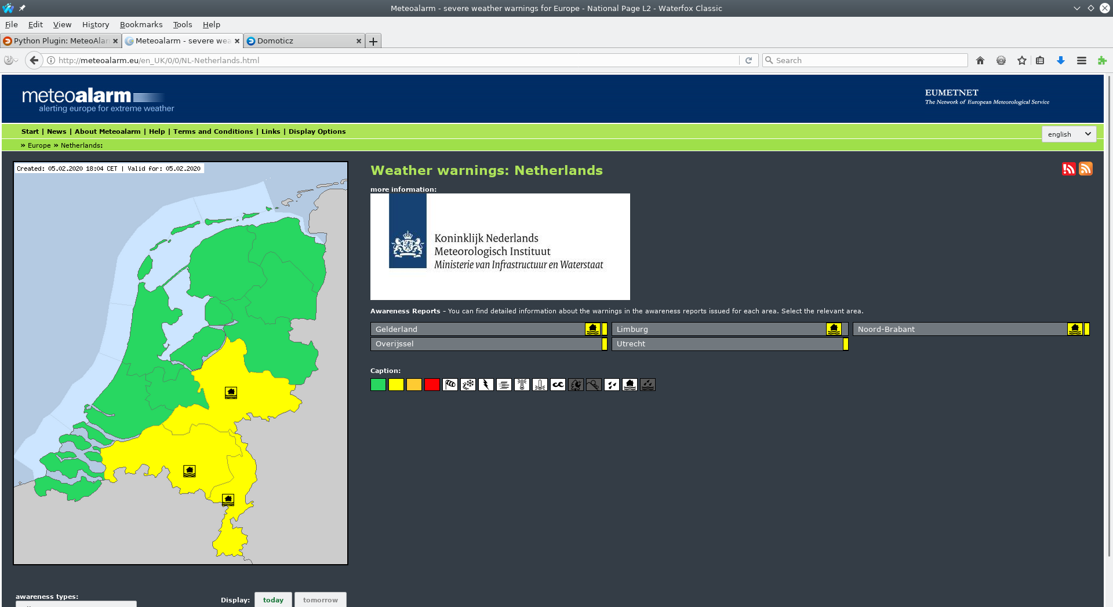Click the flood icon on Noord-Brabant map region
Image resolution: width=1113 pixels, height=607 pixels.
pyautogui.click(x=190, y=471)
